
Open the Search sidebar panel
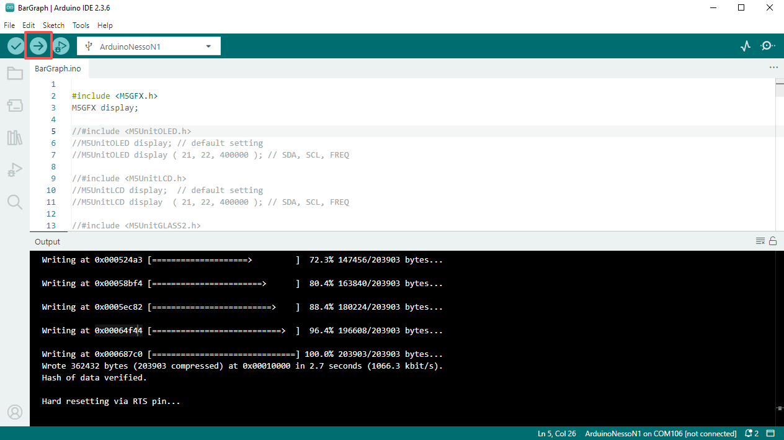[x=15, y=202]
